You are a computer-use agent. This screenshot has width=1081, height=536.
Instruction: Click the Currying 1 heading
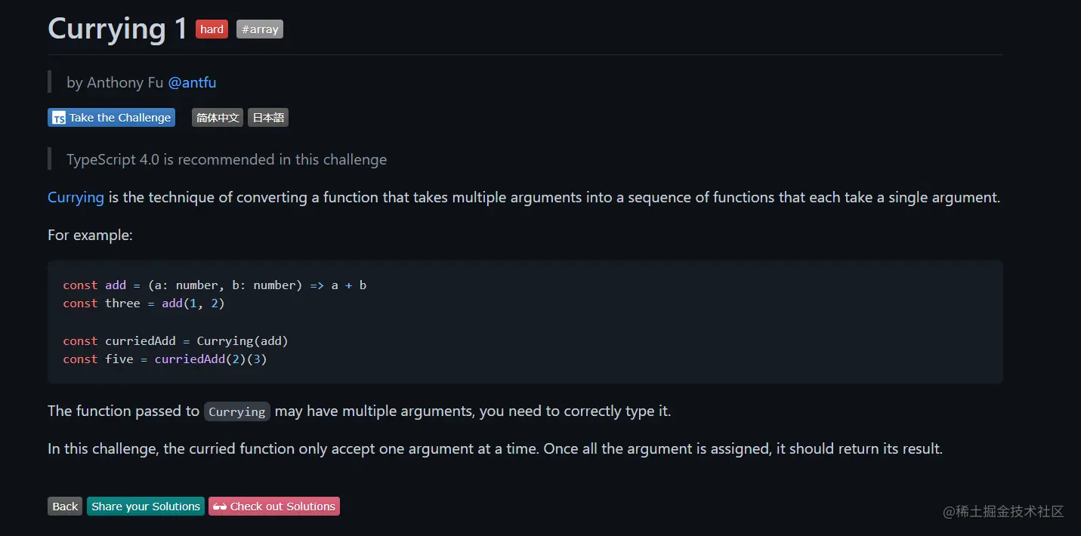[x=117, y=29]
